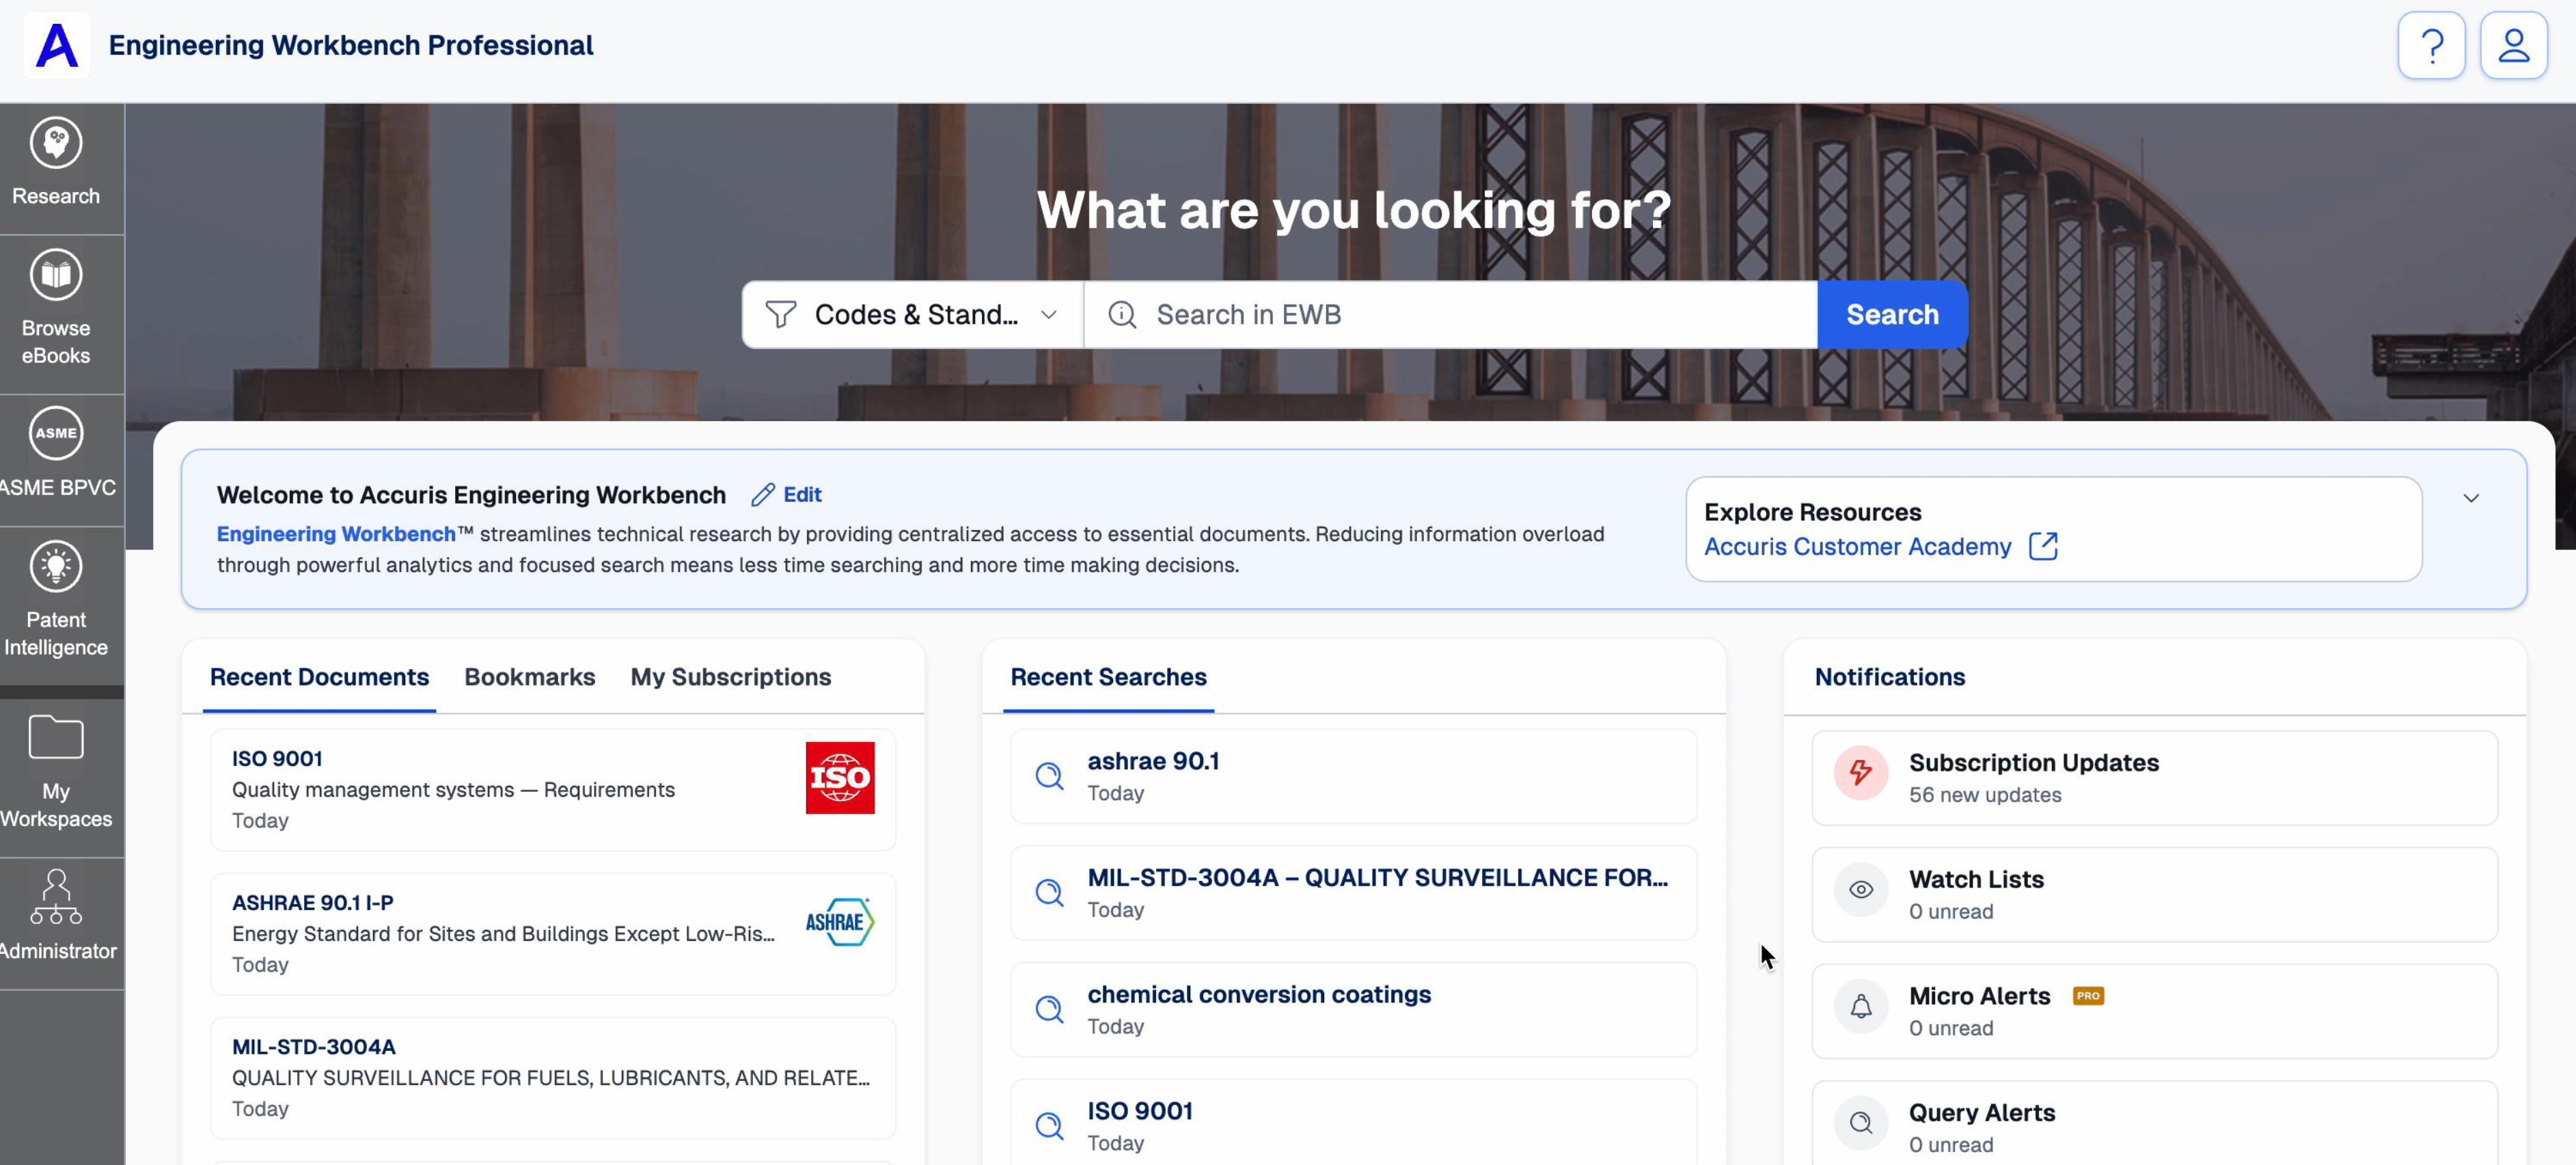Collapse the welcome banner chevron
This screenshot has width=2576, height=1165.
pyautogui.click(x=2470, y=498)
